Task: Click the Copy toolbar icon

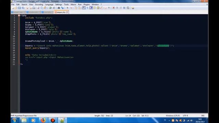Action: (42, 8)
